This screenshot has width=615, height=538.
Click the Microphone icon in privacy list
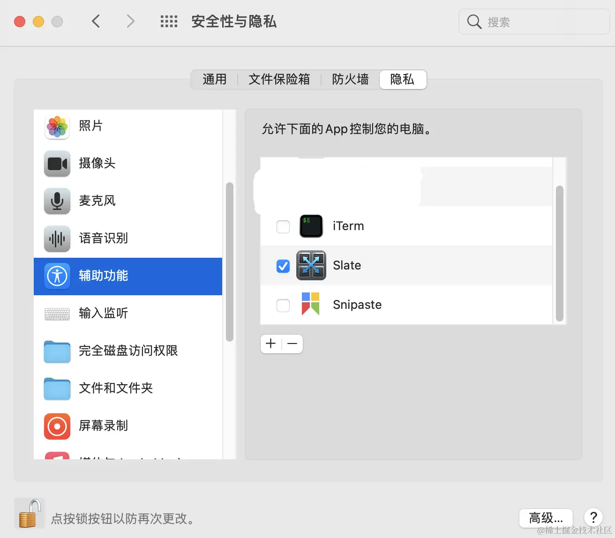point(57,201)
